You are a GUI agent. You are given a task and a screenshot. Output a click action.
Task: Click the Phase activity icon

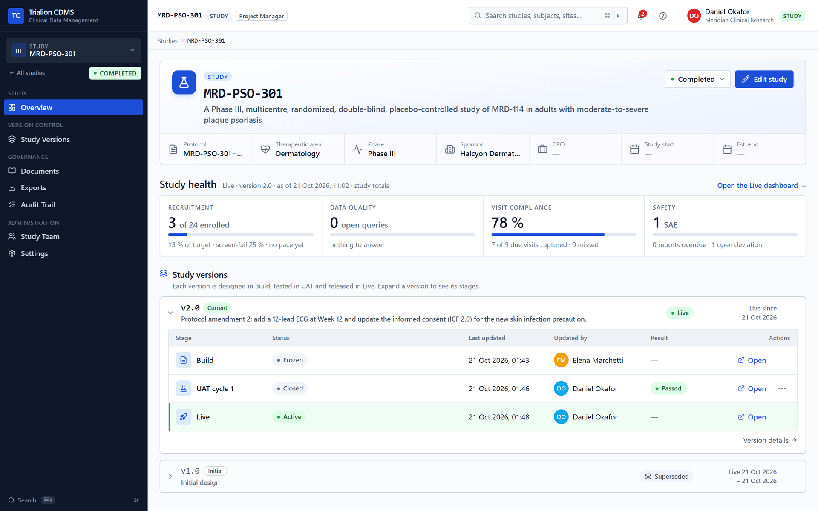coord(358,149)
